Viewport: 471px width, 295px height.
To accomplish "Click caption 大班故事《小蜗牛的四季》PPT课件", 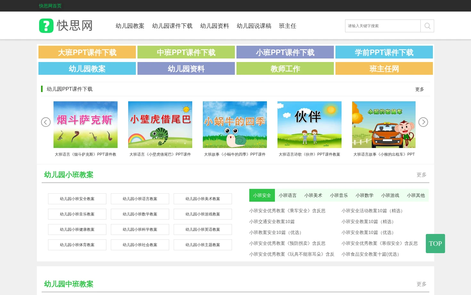I will tap(235, 154).
